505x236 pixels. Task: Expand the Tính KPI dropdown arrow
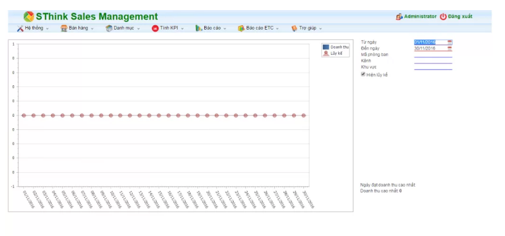[x=182, y=28]
